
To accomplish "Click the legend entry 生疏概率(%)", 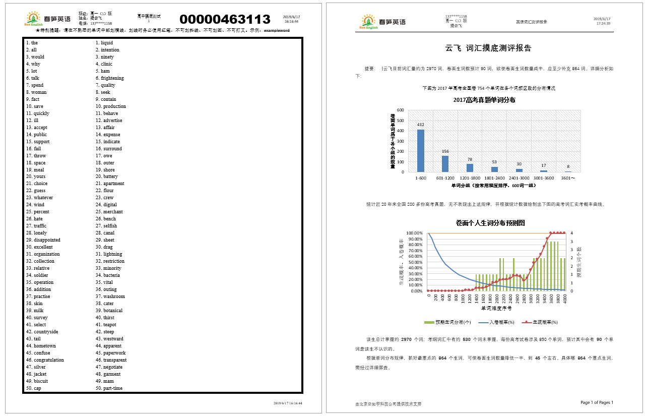I will pos(539,322).
